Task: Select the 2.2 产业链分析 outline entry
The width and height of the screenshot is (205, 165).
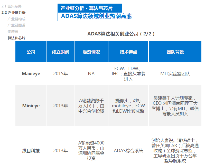Action: click(x=13, y=13)
